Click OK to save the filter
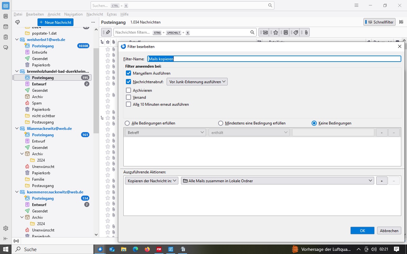The height and width of the screenshot is (254, 407). (x=362, y=231)
